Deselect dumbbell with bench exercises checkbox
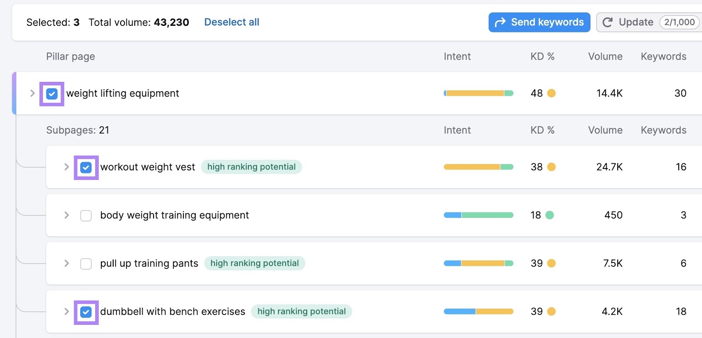The width and height of the screenshot is (702, 338). (86, 312)
